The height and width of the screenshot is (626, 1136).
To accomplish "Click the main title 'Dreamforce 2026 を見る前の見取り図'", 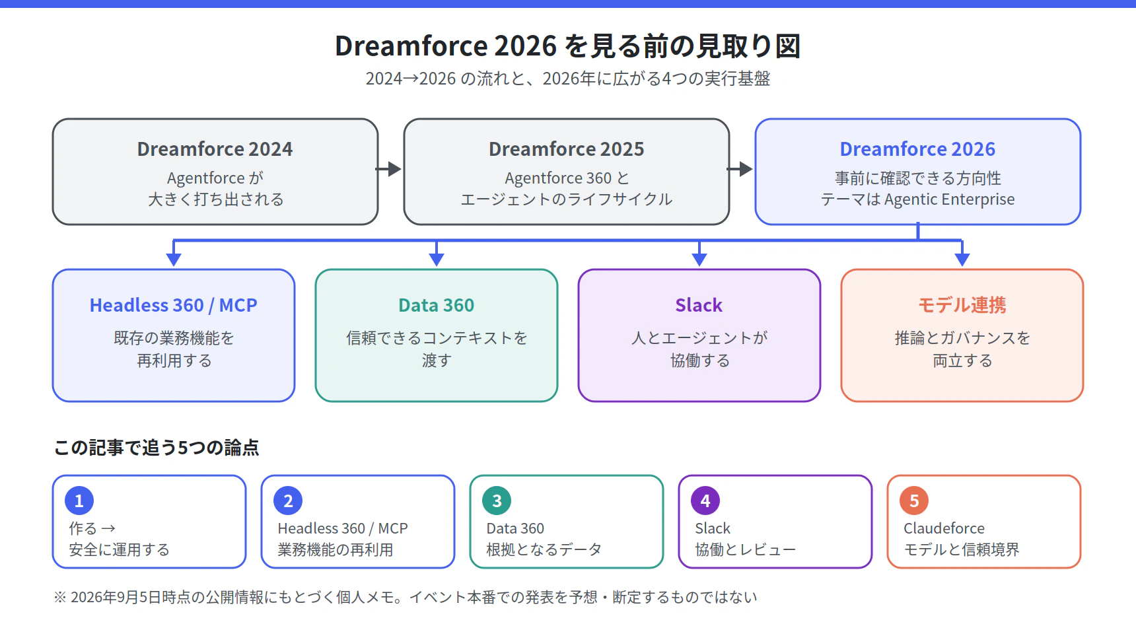I will [x=568, y=46].
